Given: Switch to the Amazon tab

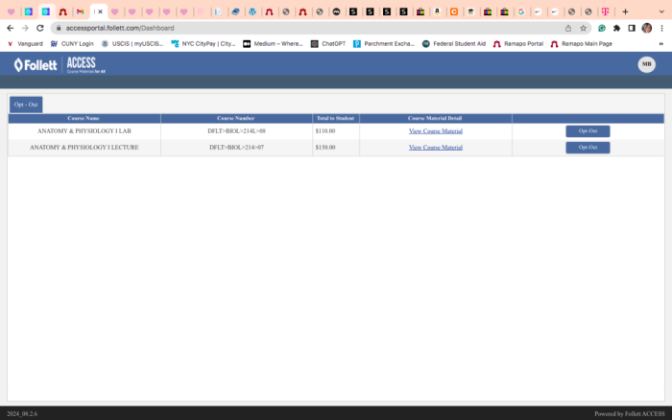Looking at the screenshot, I should click(x=437, y=12).
